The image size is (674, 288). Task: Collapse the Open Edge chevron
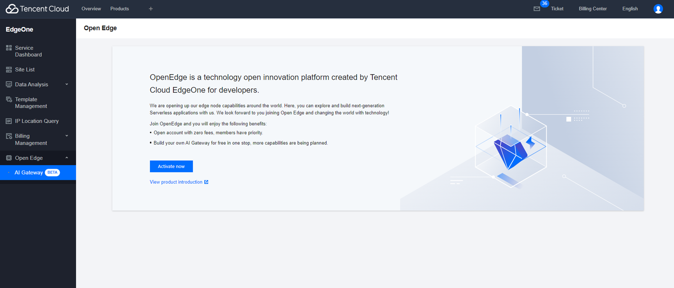pos(67,158)
